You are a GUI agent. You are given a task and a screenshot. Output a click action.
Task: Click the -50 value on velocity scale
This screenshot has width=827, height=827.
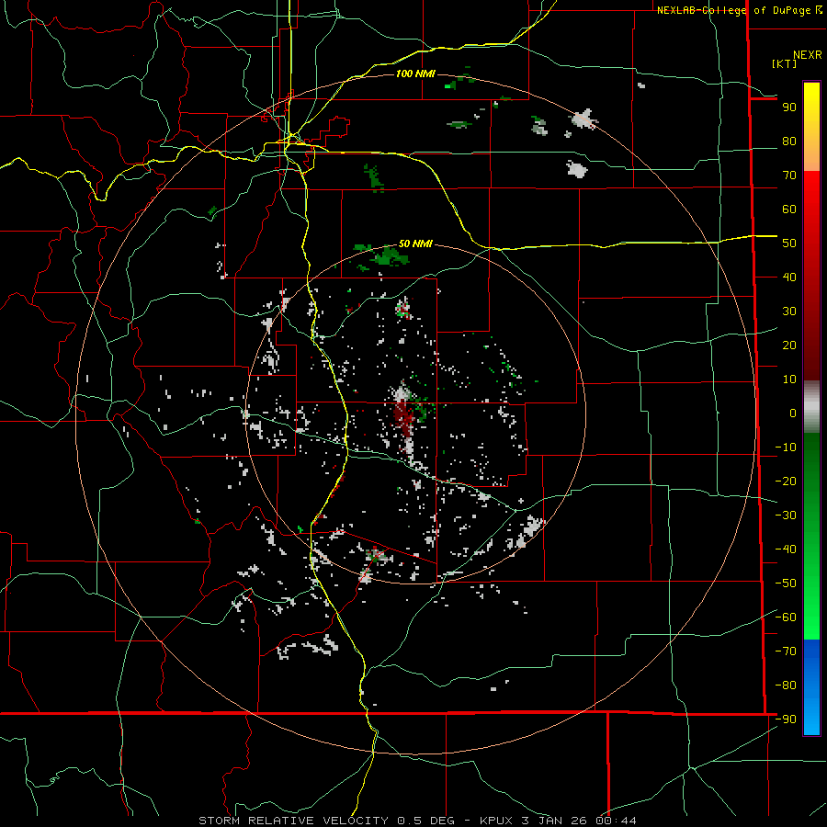(786, 583)
